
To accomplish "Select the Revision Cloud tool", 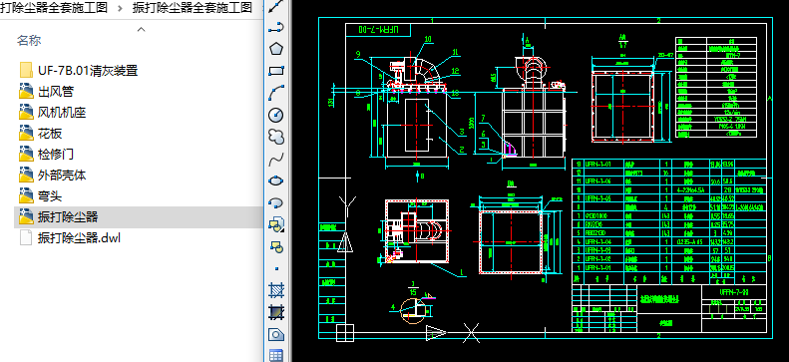I will point(275,137).
